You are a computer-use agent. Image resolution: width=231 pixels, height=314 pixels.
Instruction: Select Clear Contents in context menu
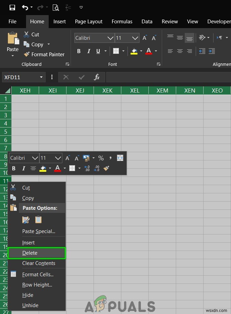tap(37, 263)
